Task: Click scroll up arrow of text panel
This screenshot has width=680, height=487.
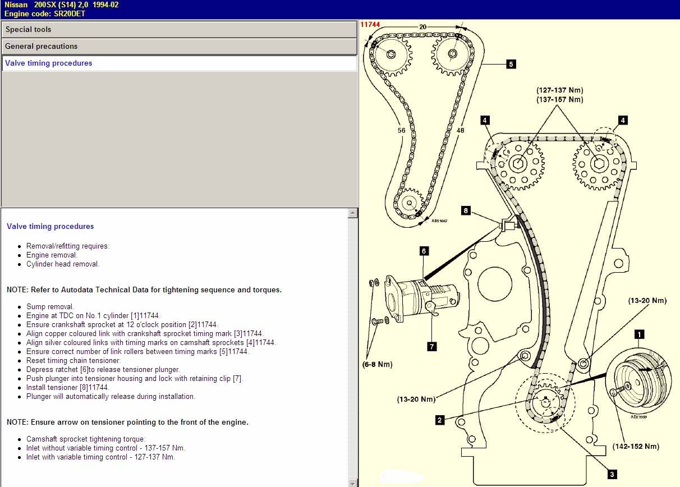Action: tap(353, 213)
